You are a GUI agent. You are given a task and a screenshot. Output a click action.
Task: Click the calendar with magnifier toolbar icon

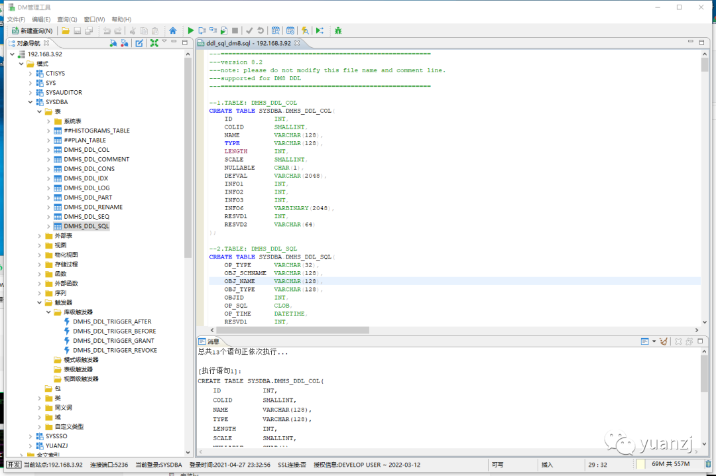275,30
